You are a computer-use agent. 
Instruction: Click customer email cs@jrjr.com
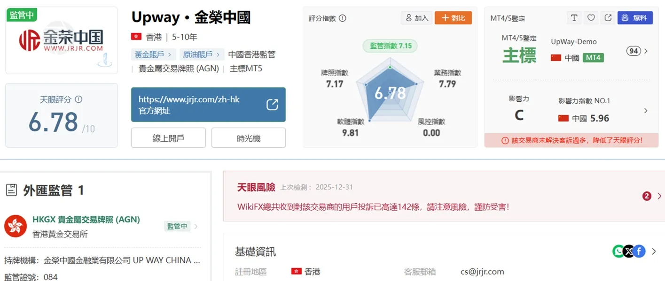(482, 272)
